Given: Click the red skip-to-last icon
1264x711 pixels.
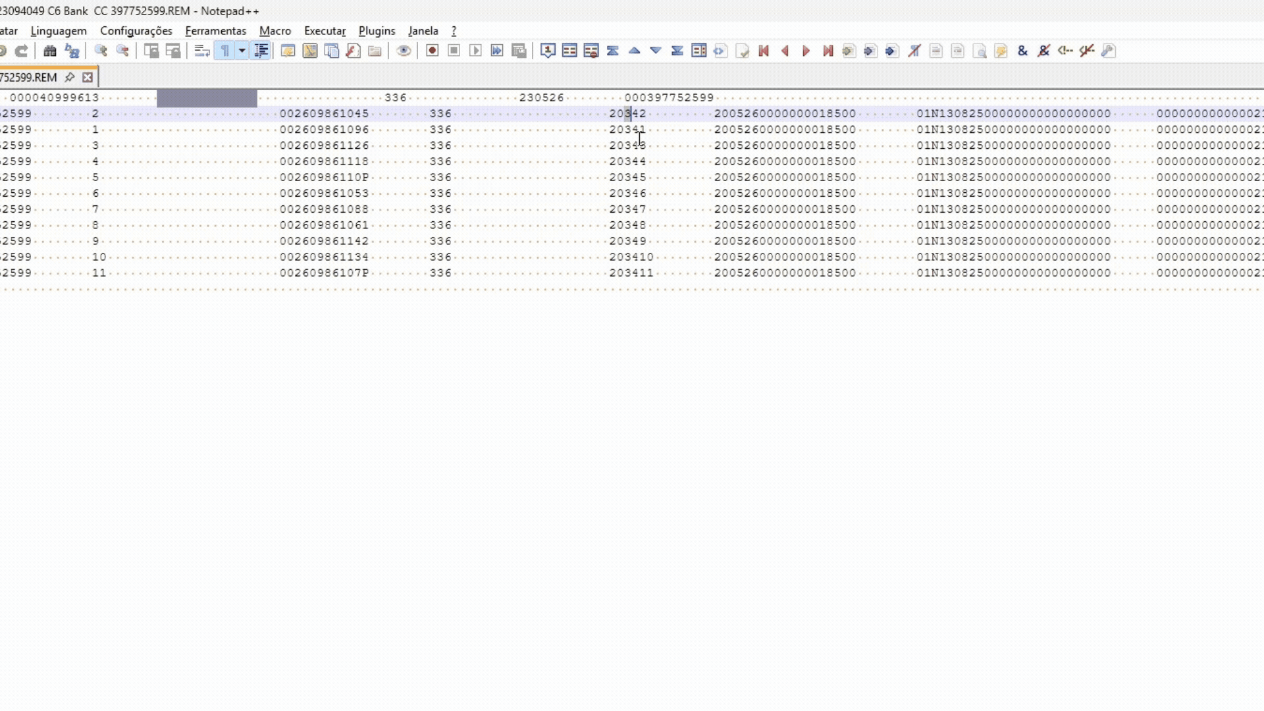Looking at the screenshot, I should pos(828,51).
